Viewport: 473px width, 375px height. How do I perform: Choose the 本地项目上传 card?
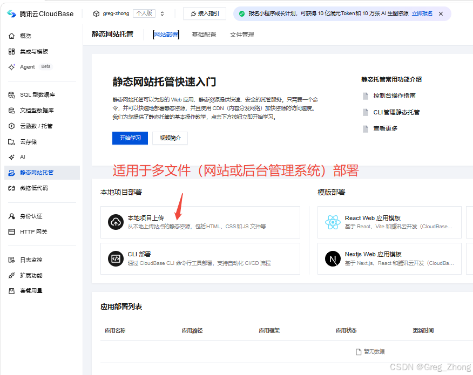pos(200,222)
